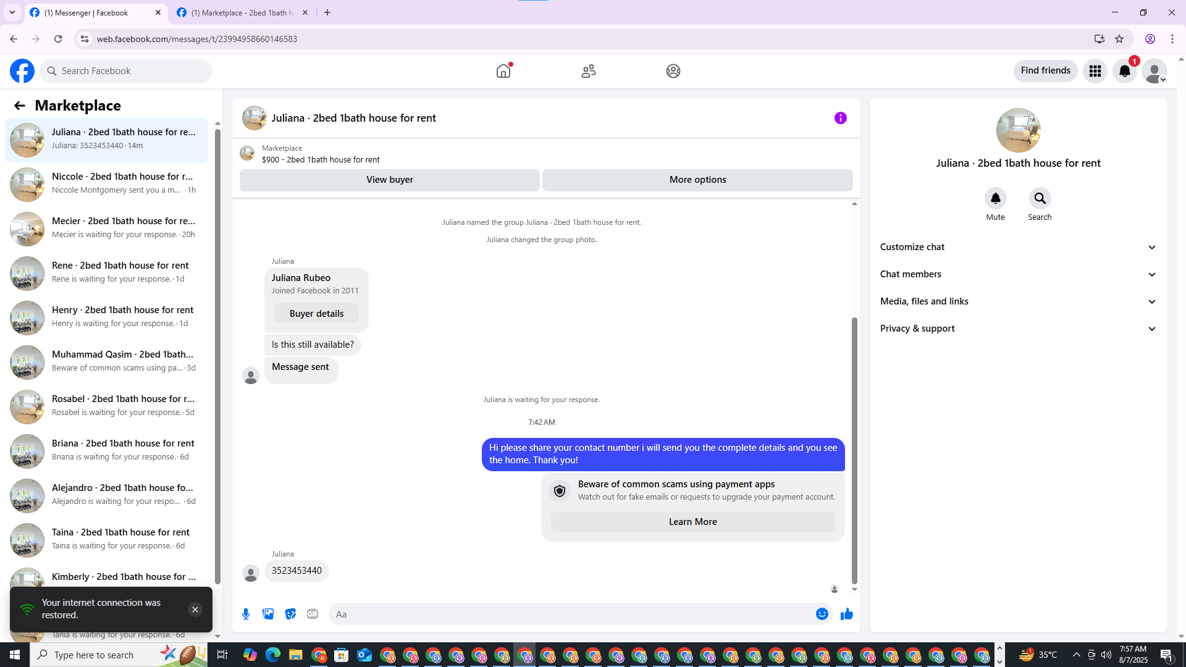Open the $900 2bed 1bath listing link
This screenshot has width=1186, height=667.
click(x=321, y=159)
